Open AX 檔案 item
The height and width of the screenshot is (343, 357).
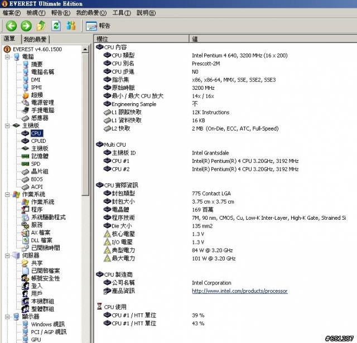pos(41,233)
